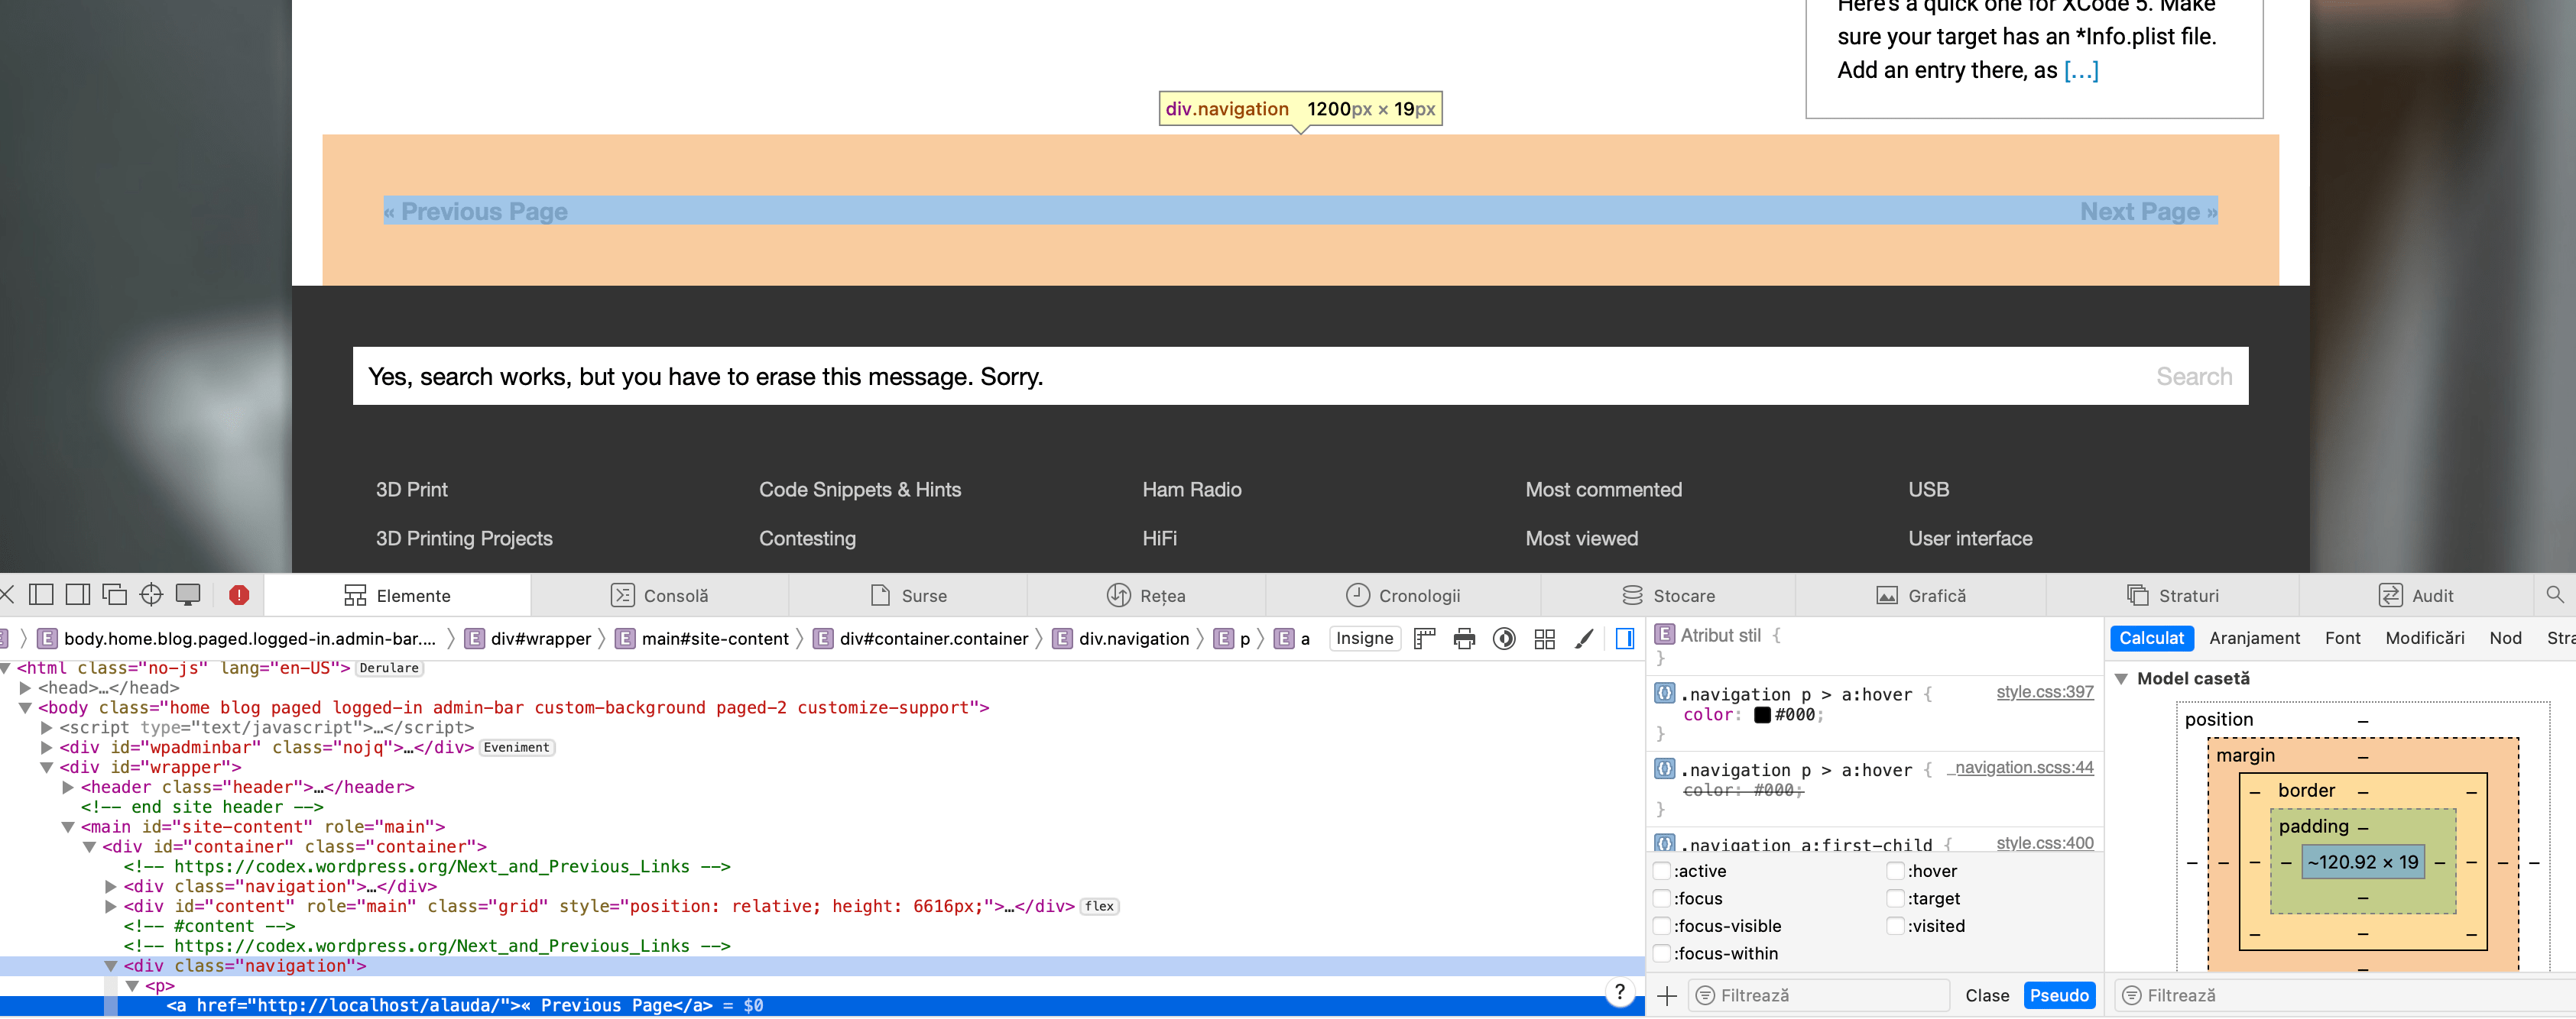The width and height of the screenshot is (2576, 1019).
Task: Click the element selection crosshair icon
Action: 151,595
